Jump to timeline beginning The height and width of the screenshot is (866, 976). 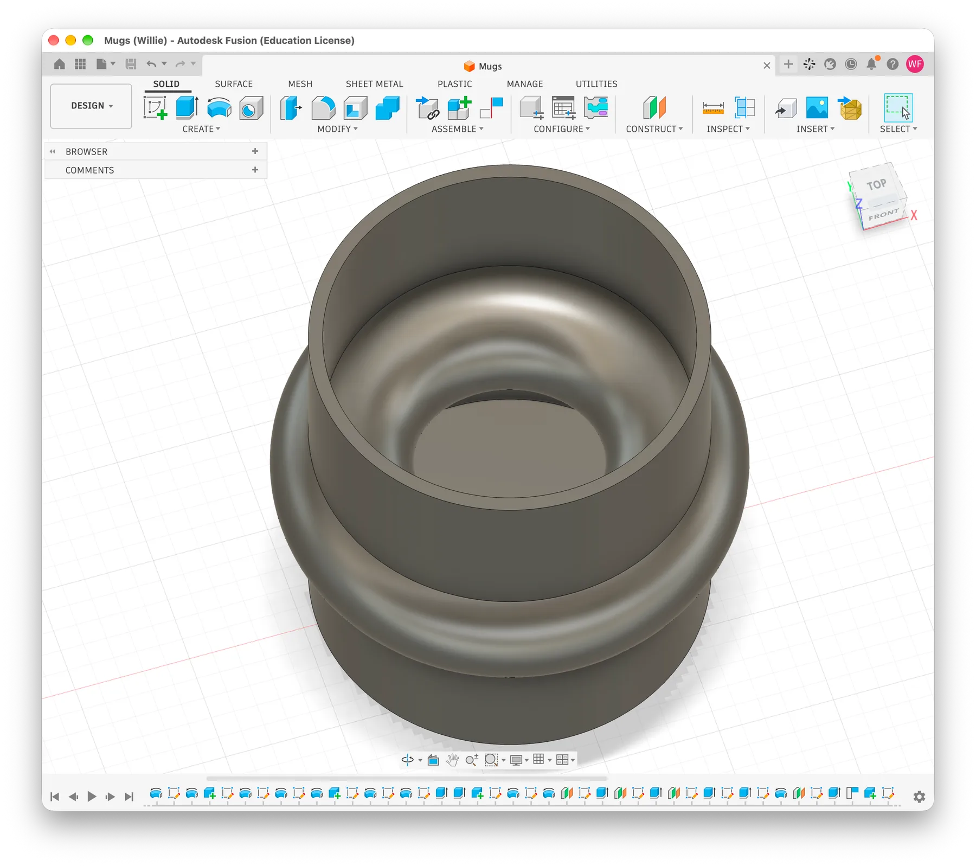tap(54, 797)
